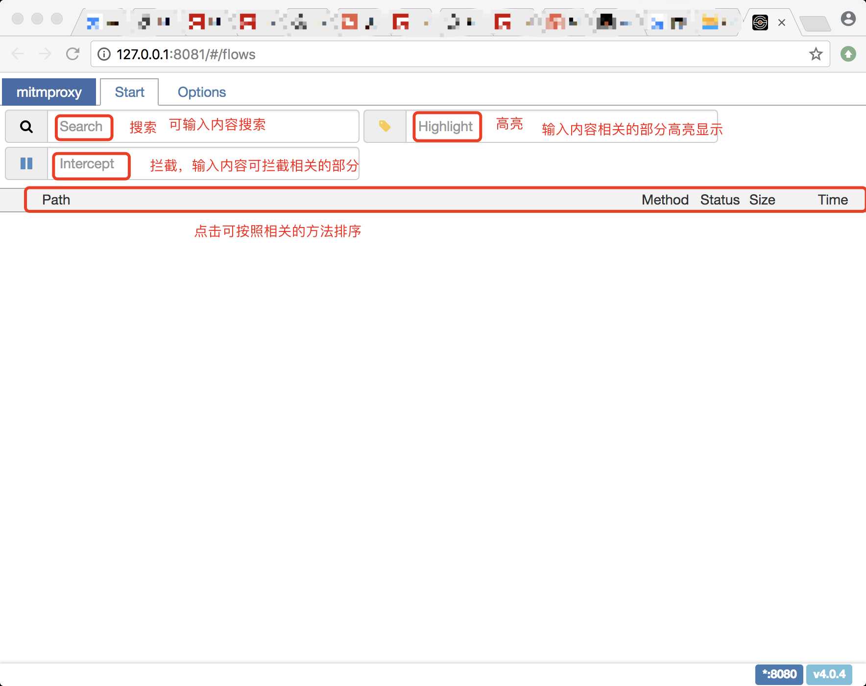This screenshot has height=686, width=866.
Task: Sort flows by Path column
Action: (x=56, y=200)
